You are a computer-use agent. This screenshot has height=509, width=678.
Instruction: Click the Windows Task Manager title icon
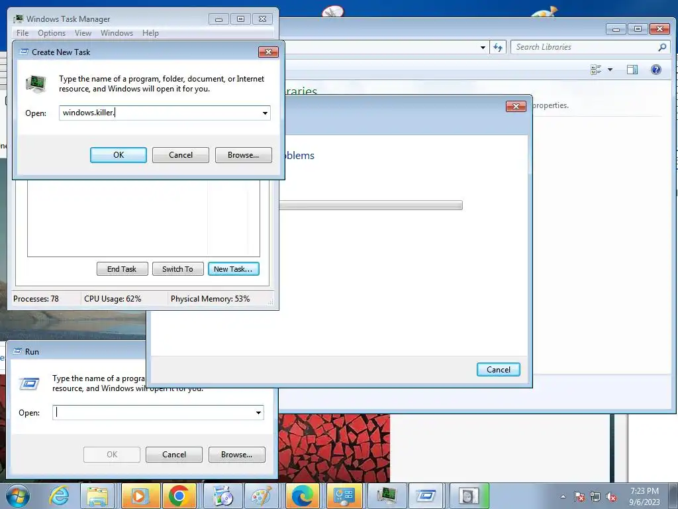click(x=18, y=19)
